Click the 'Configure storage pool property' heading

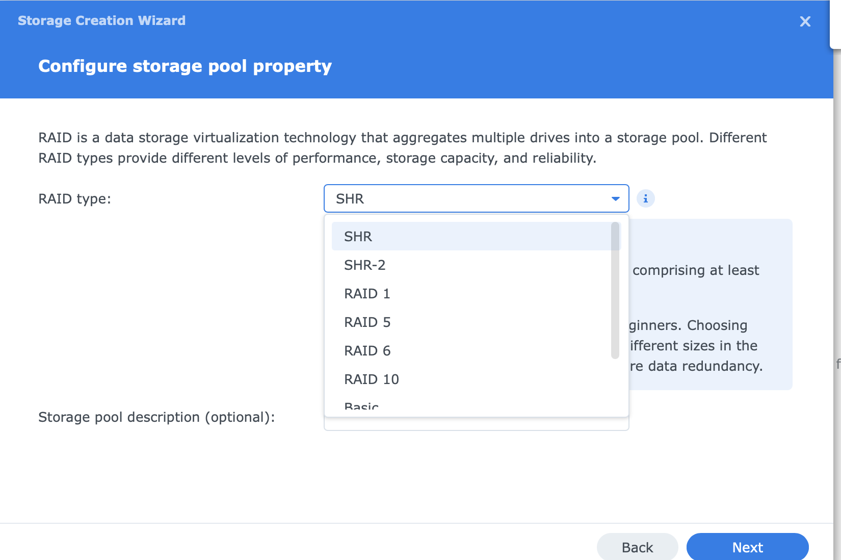[185, 66]
